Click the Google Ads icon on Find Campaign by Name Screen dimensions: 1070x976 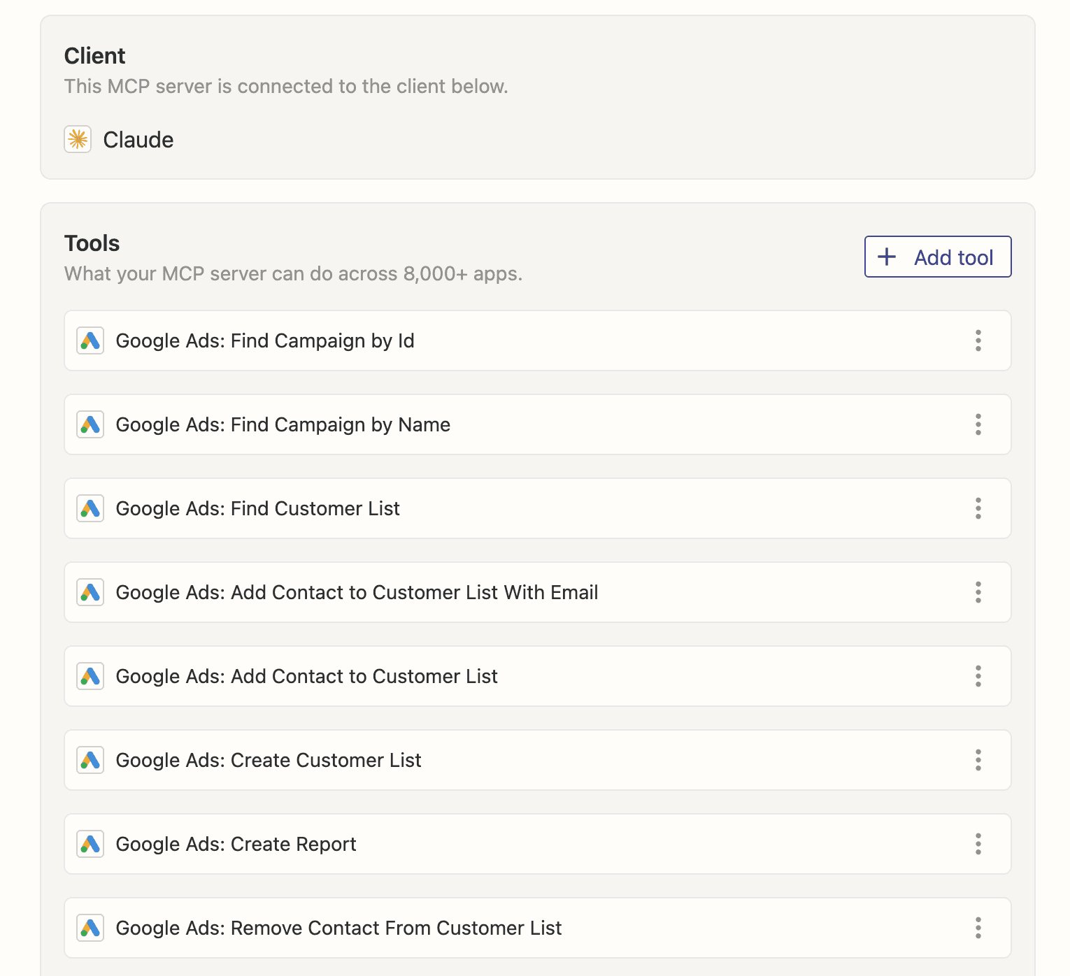tap(90, 424)
